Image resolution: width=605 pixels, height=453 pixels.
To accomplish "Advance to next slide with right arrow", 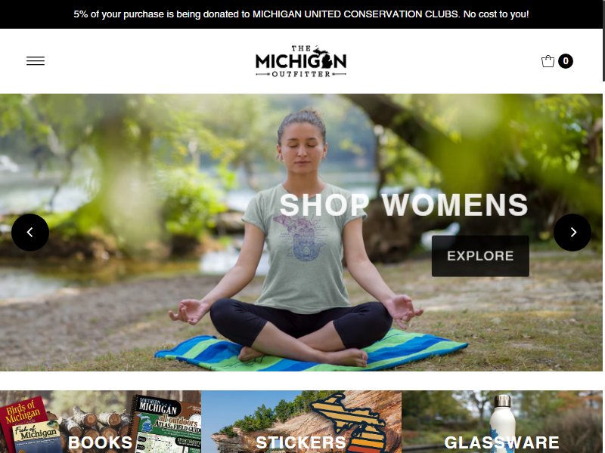I will [x=572, y=233].
